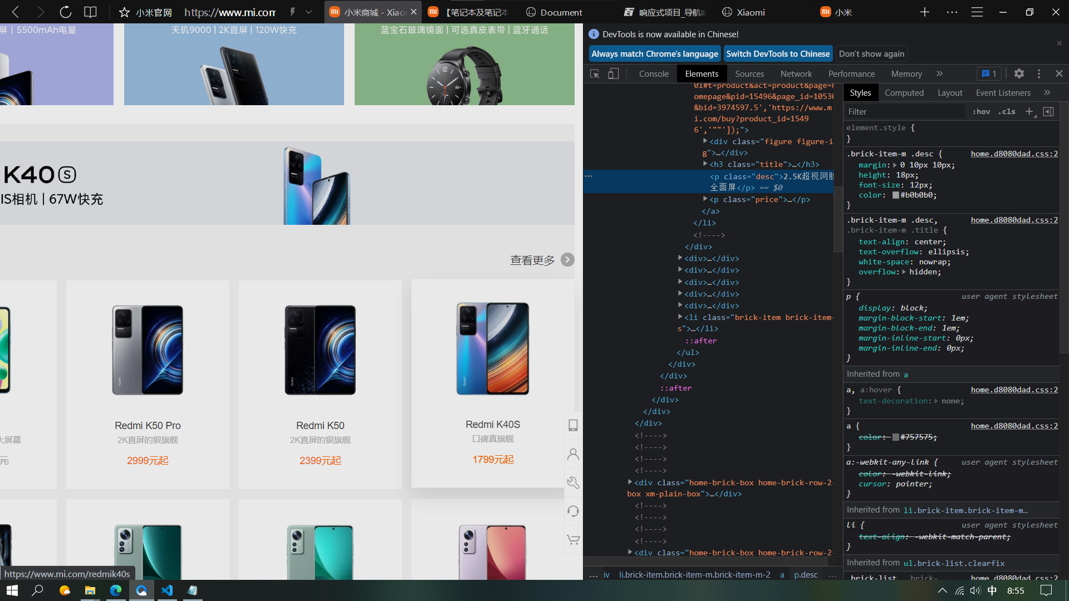1069x601 pixels.
Task: Open the browser three-dot more menu
Action: point(952,12)
